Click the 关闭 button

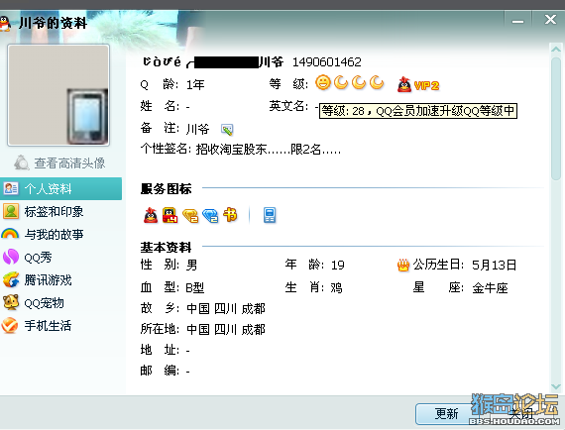521,414
